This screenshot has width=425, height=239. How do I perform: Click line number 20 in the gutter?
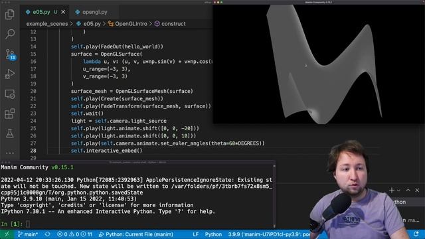point(33,92)
